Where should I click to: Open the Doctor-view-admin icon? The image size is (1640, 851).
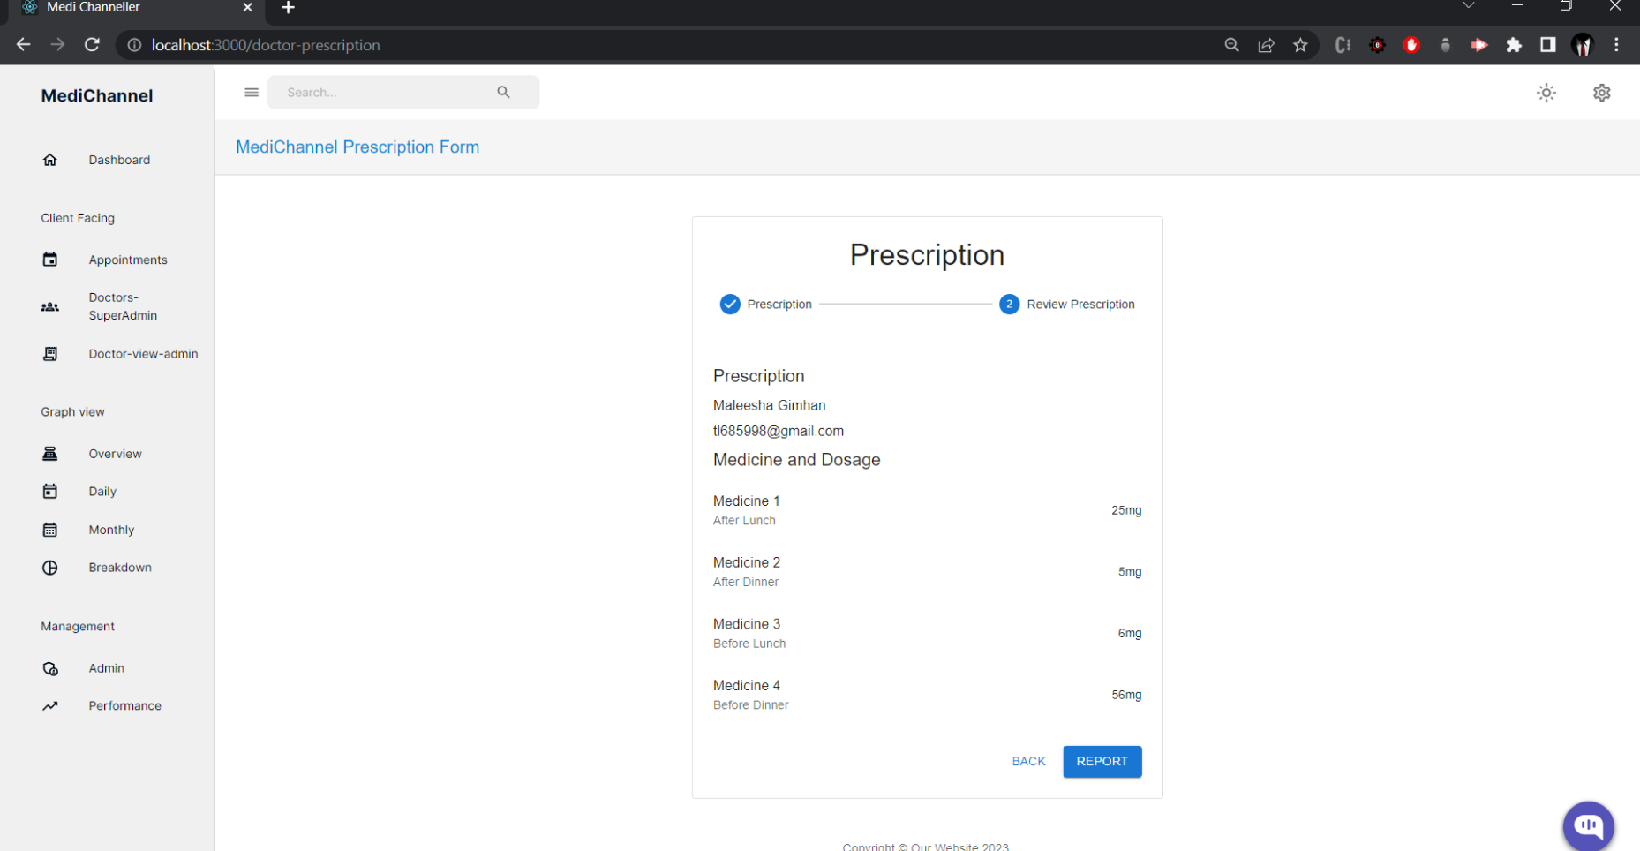50,353
